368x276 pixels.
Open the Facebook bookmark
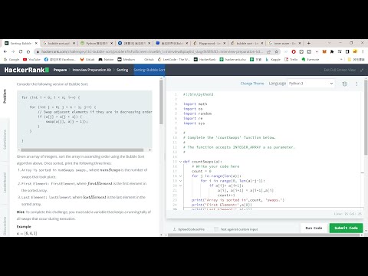(x=60, y=59)
